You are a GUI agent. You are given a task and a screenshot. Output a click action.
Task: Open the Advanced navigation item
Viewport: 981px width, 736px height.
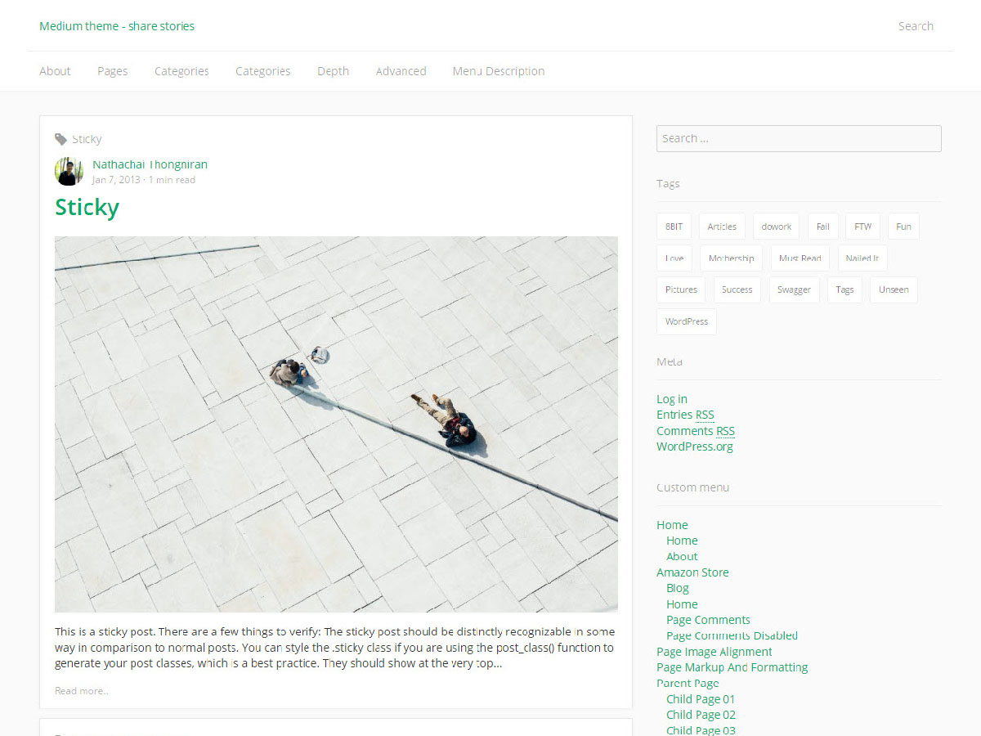(401, 71)
